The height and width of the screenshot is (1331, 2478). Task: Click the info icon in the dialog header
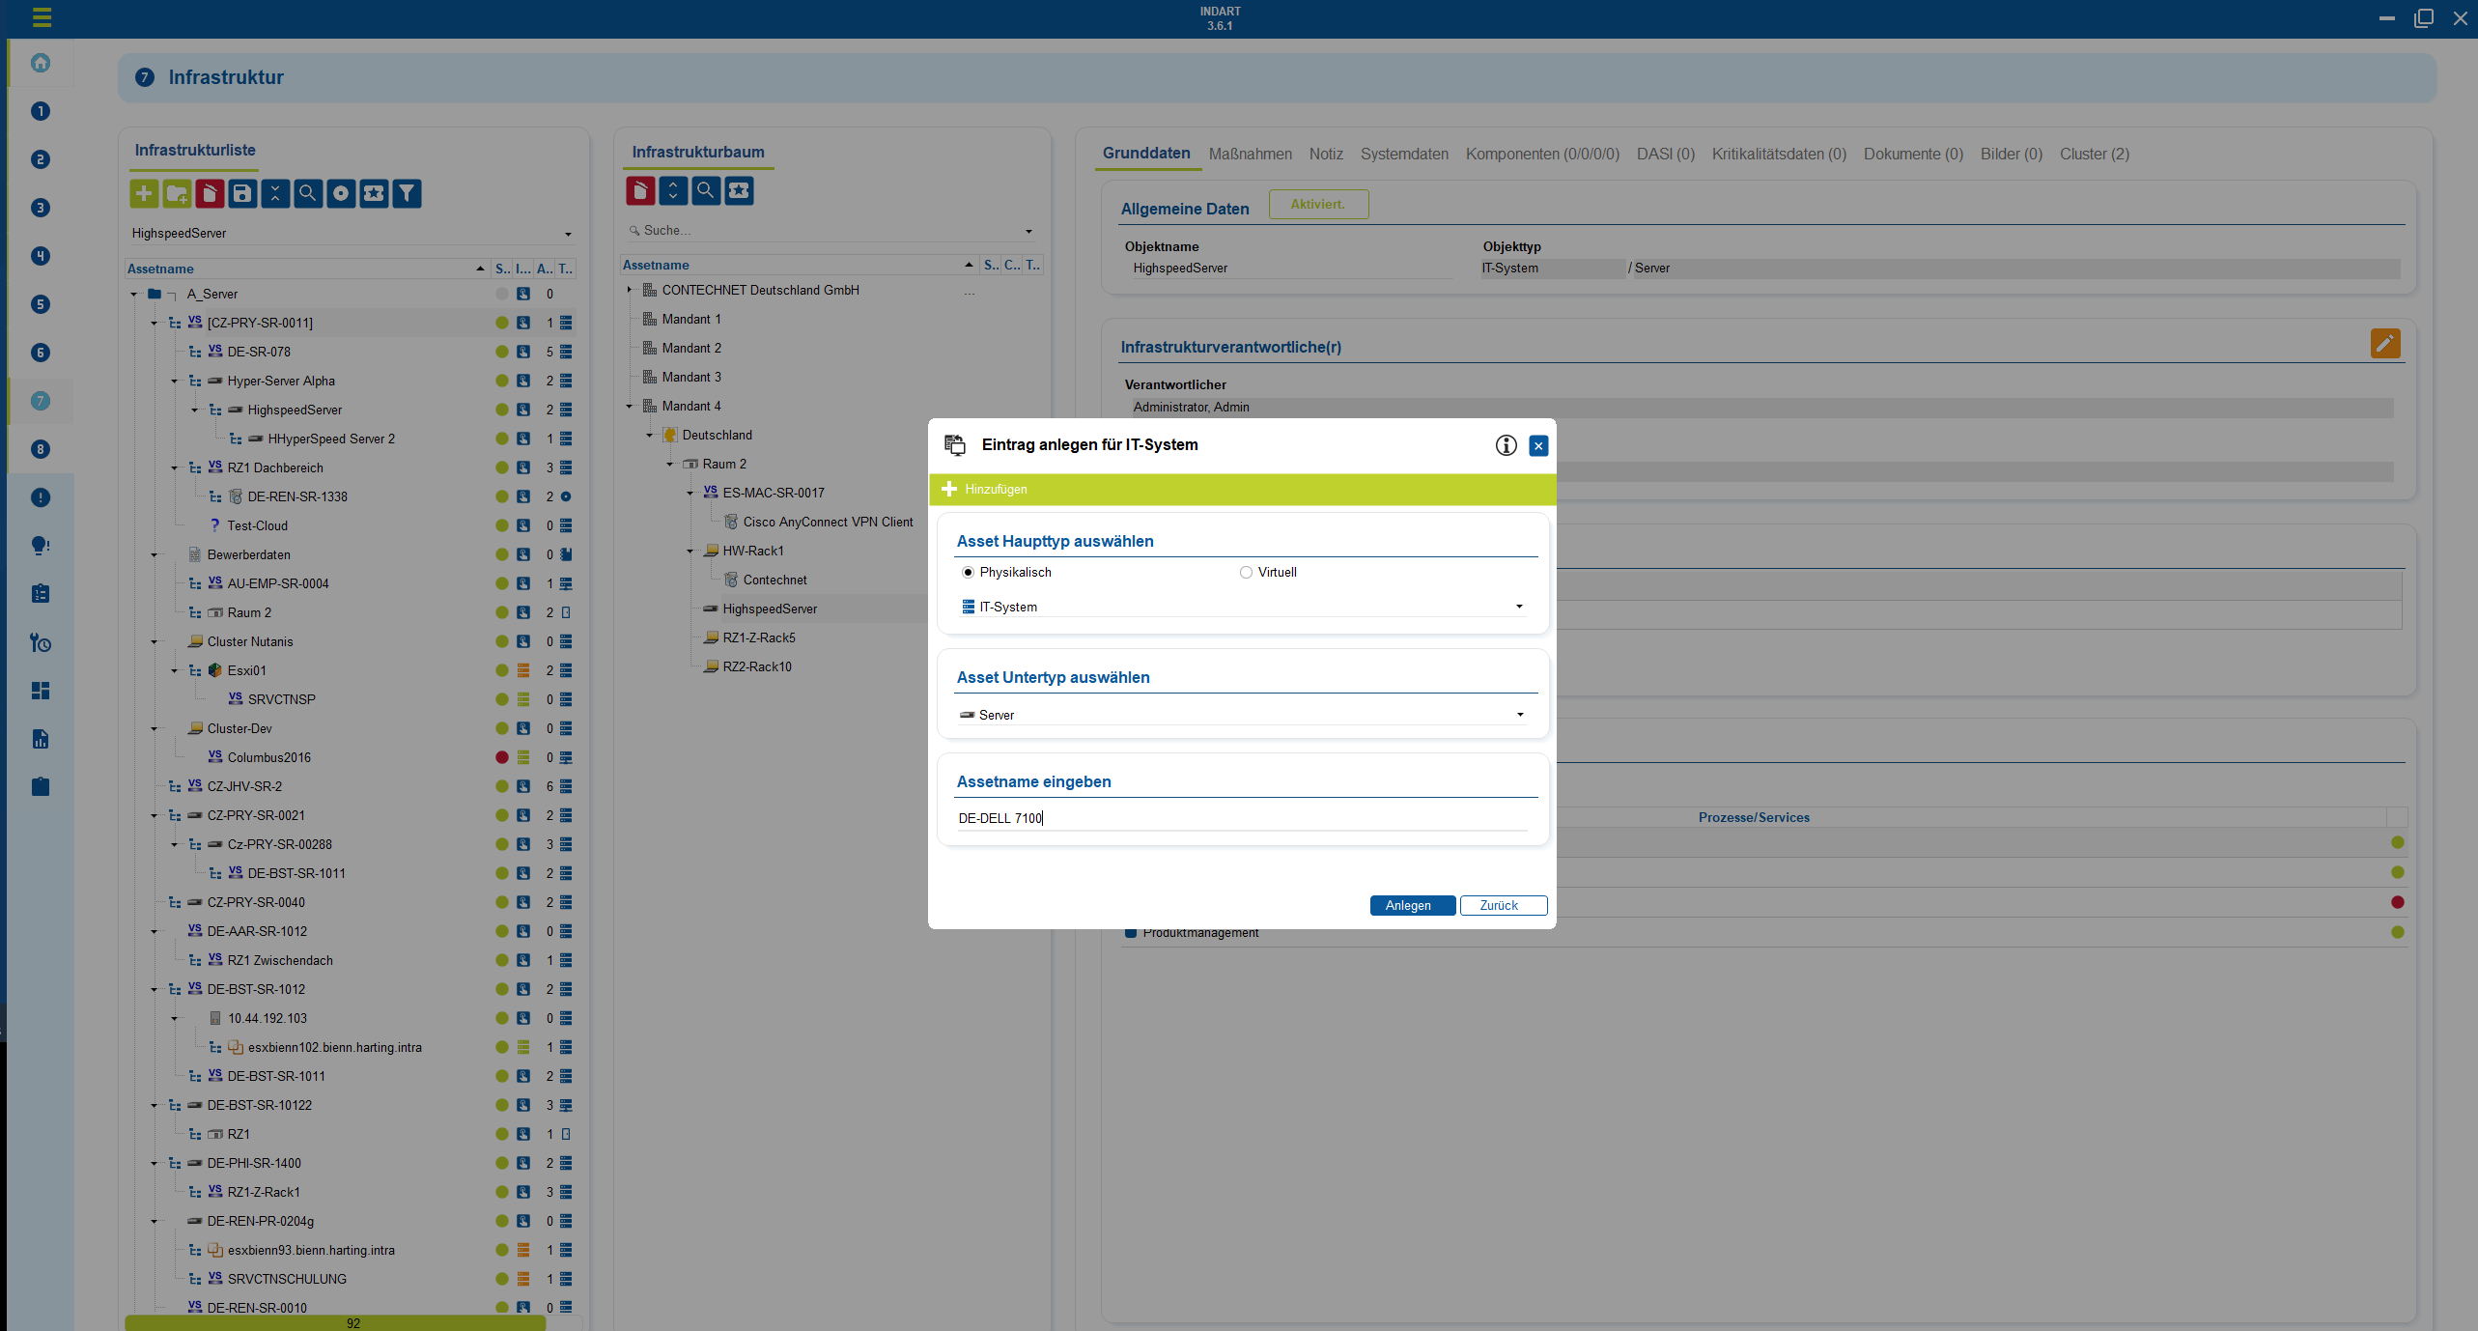(x=1506, y=445)
